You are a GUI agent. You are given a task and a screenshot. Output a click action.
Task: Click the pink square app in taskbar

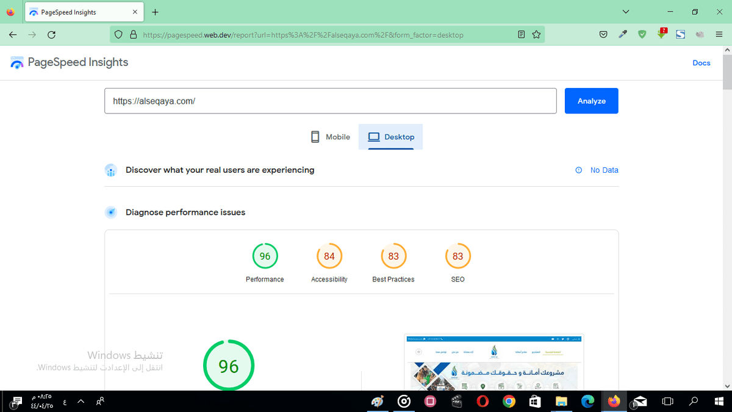tap(430, 401)
